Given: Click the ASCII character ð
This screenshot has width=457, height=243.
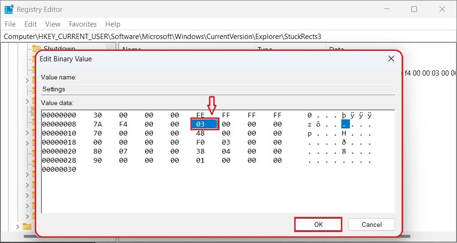Looking at the screenshot, I should (x=344, y=142).
